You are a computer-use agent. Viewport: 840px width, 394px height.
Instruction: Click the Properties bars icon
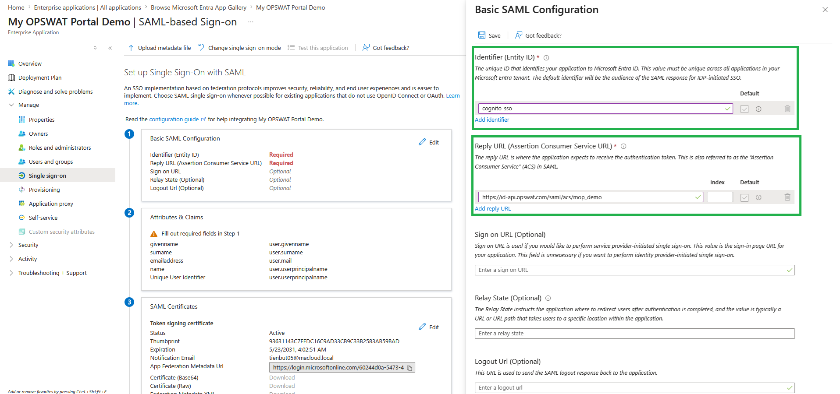tap(22, 120)
